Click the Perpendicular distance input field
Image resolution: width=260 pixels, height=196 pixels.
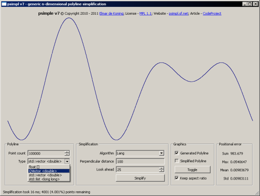pos(140,161)
